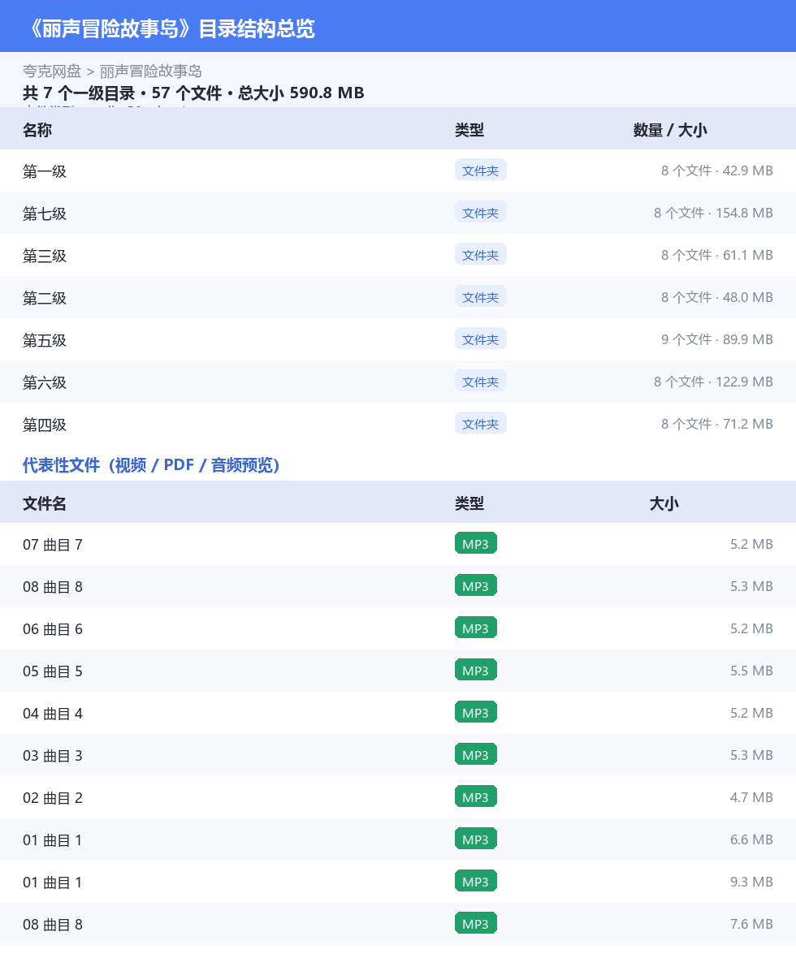796x971 pixels.
Task: Select the 6.6 MB size value
Action: pos(751,839)
